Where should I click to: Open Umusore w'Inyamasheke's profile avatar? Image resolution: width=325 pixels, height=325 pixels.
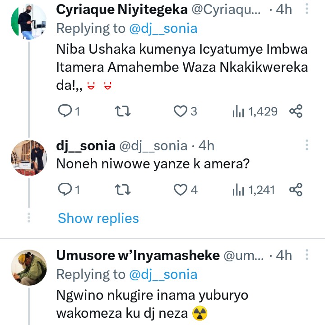(x=28, y=267)
